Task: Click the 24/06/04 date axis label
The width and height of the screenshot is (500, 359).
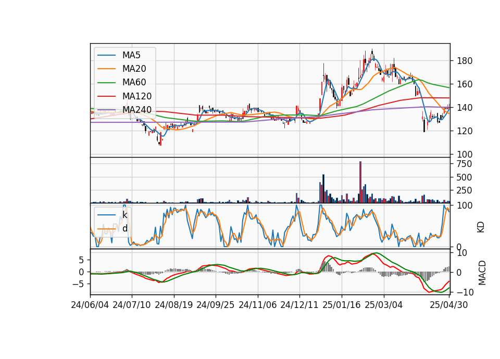Action: coord(90,305)
